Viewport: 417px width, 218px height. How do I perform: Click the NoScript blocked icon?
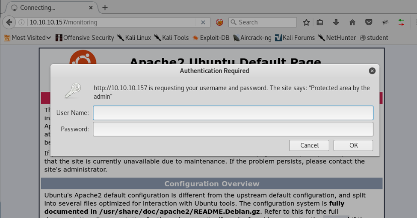[219, 22]
